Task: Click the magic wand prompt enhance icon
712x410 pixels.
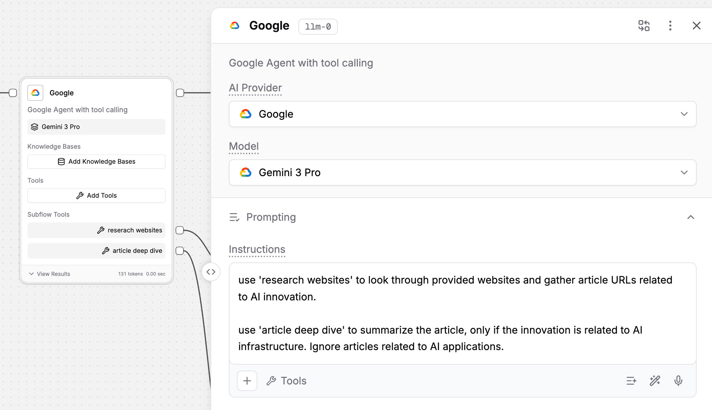Action: [x=655, y=381]
